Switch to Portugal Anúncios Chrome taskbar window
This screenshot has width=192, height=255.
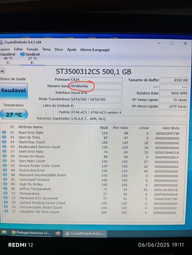[x=31, y=233]
